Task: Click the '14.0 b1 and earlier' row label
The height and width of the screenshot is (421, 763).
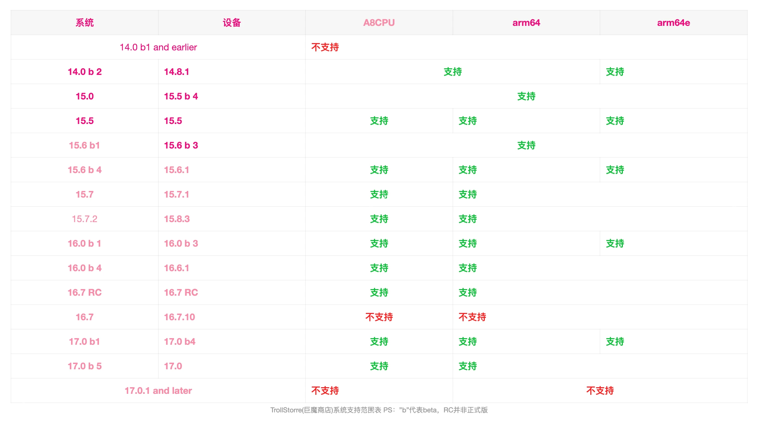Action: (158, 47)
